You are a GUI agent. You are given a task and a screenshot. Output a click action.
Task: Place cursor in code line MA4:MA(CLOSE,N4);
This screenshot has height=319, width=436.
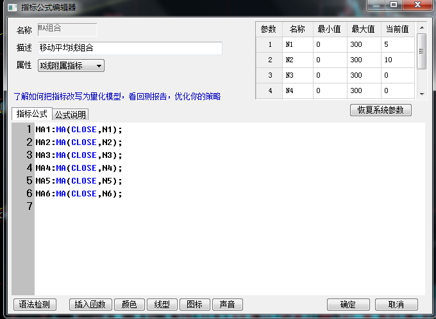[79, 168]
